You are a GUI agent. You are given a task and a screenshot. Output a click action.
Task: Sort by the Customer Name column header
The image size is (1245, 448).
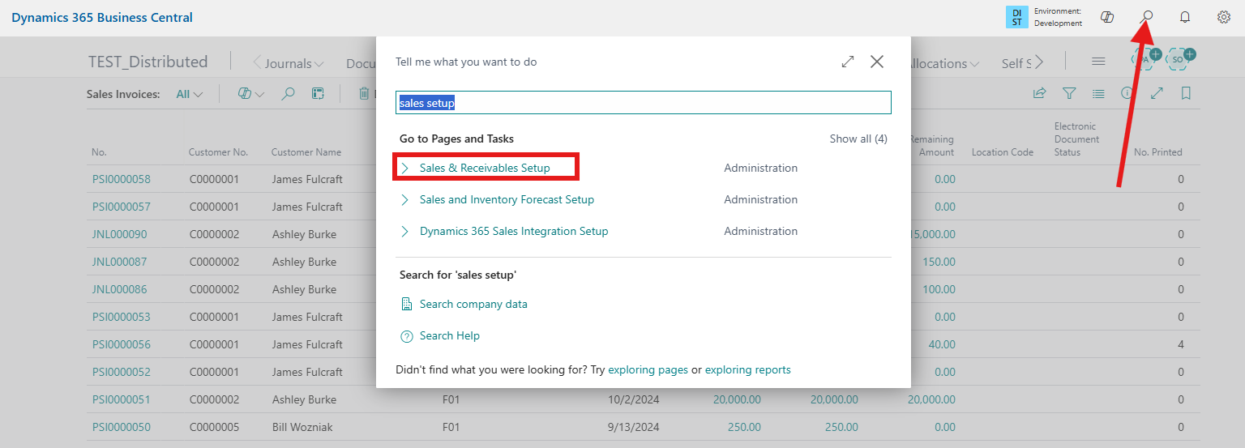pos(306,152)
